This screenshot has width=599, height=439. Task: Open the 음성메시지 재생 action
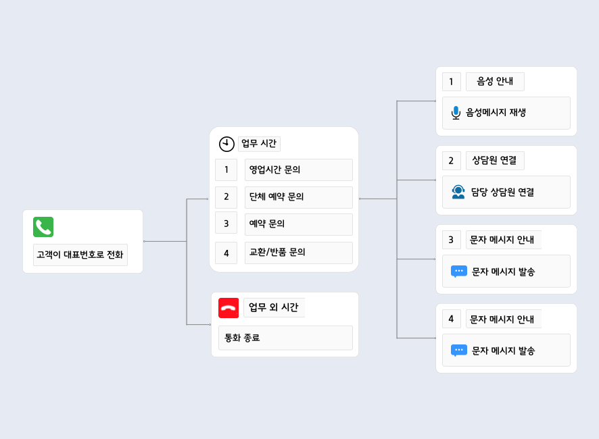click(506, 113)
